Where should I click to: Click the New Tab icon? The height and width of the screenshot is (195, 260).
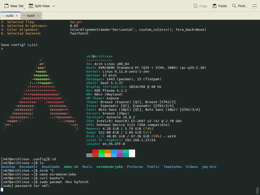[6, 6]
